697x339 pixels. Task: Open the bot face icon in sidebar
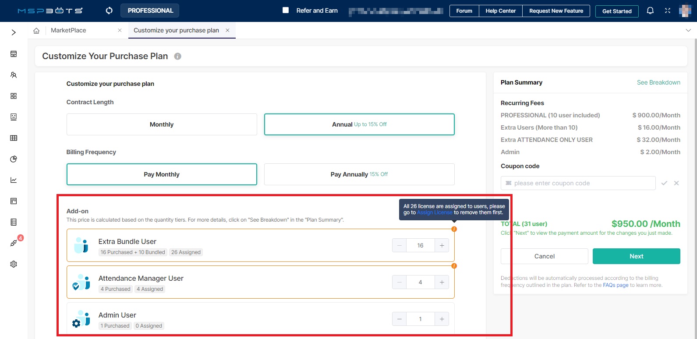click(14, 117)
